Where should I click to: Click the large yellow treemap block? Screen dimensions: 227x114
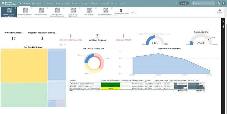click(x=24, y=65)
